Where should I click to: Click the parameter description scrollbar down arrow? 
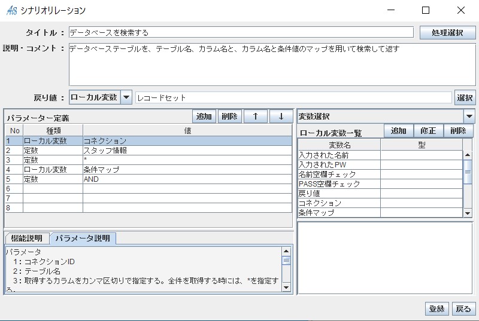(x=286, y=288)
